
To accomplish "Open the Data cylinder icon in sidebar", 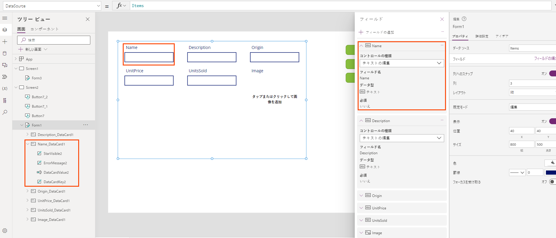I will click(5, 53).
